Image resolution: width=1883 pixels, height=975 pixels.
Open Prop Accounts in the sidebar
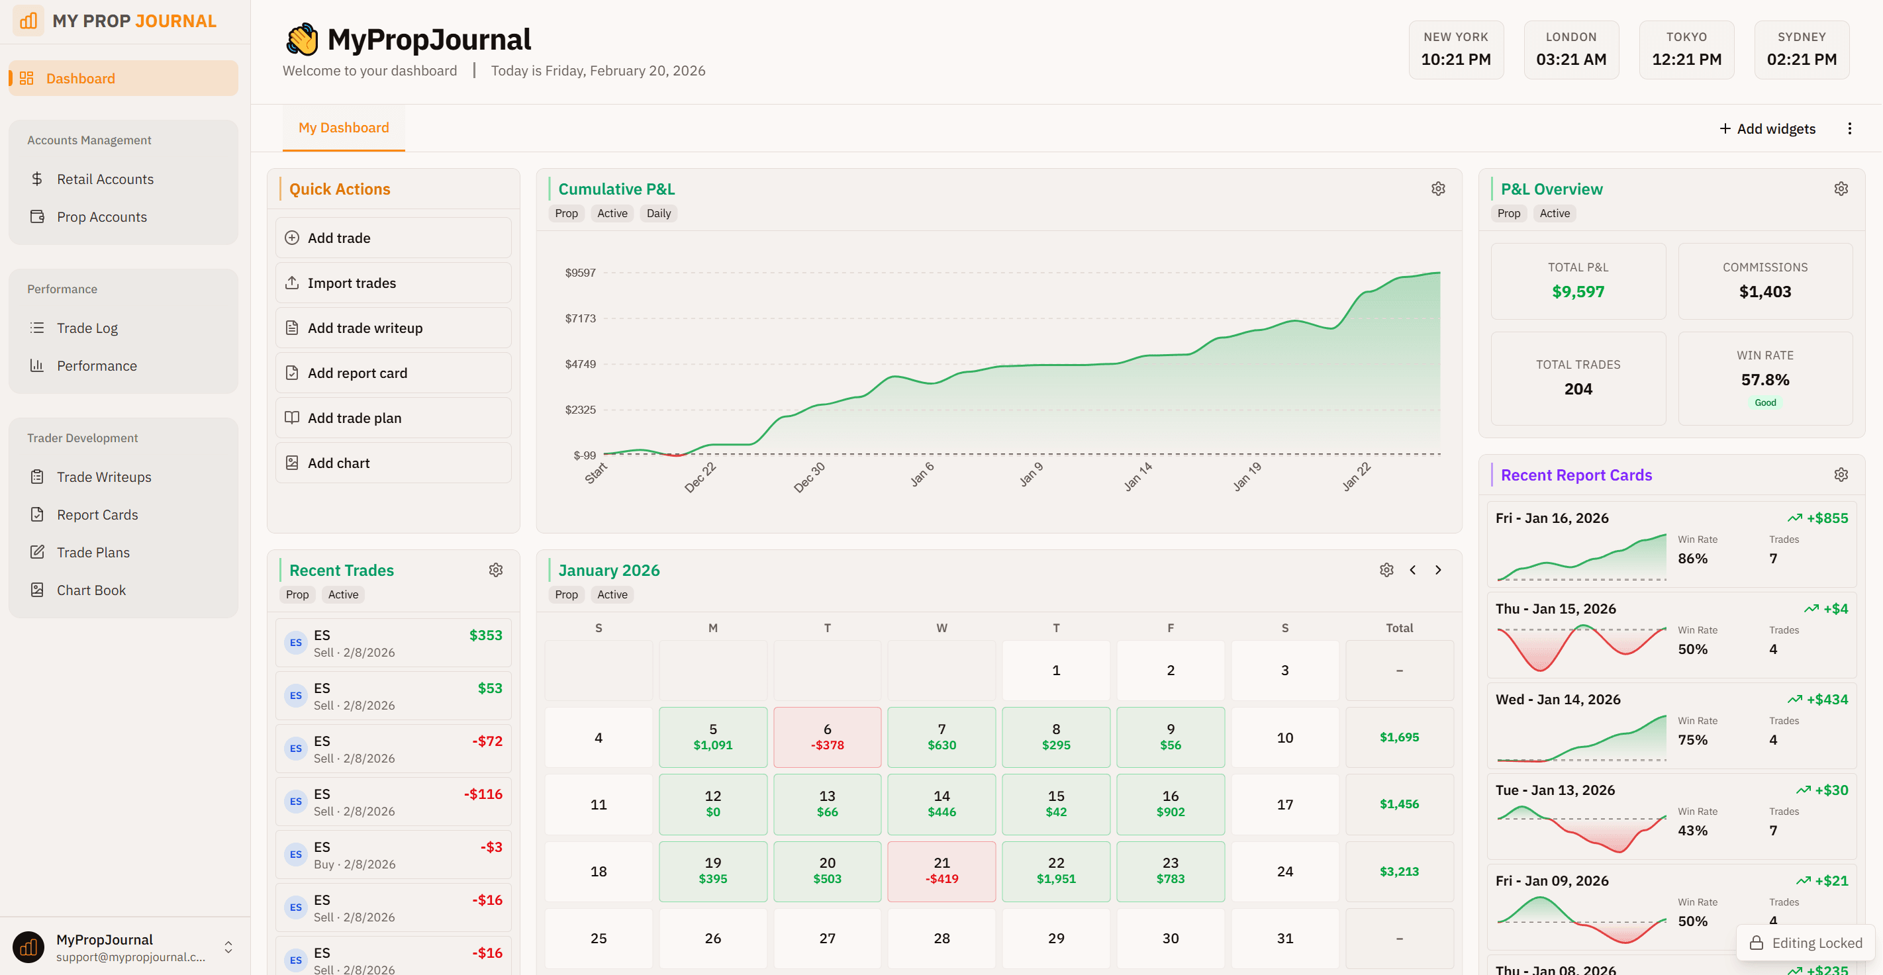pyautogui.click(x=124, y=217)
